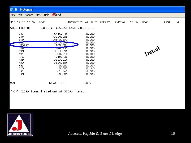Click warehouse code 001
Screen dimensions: 191x143
(x=13, y=83)
